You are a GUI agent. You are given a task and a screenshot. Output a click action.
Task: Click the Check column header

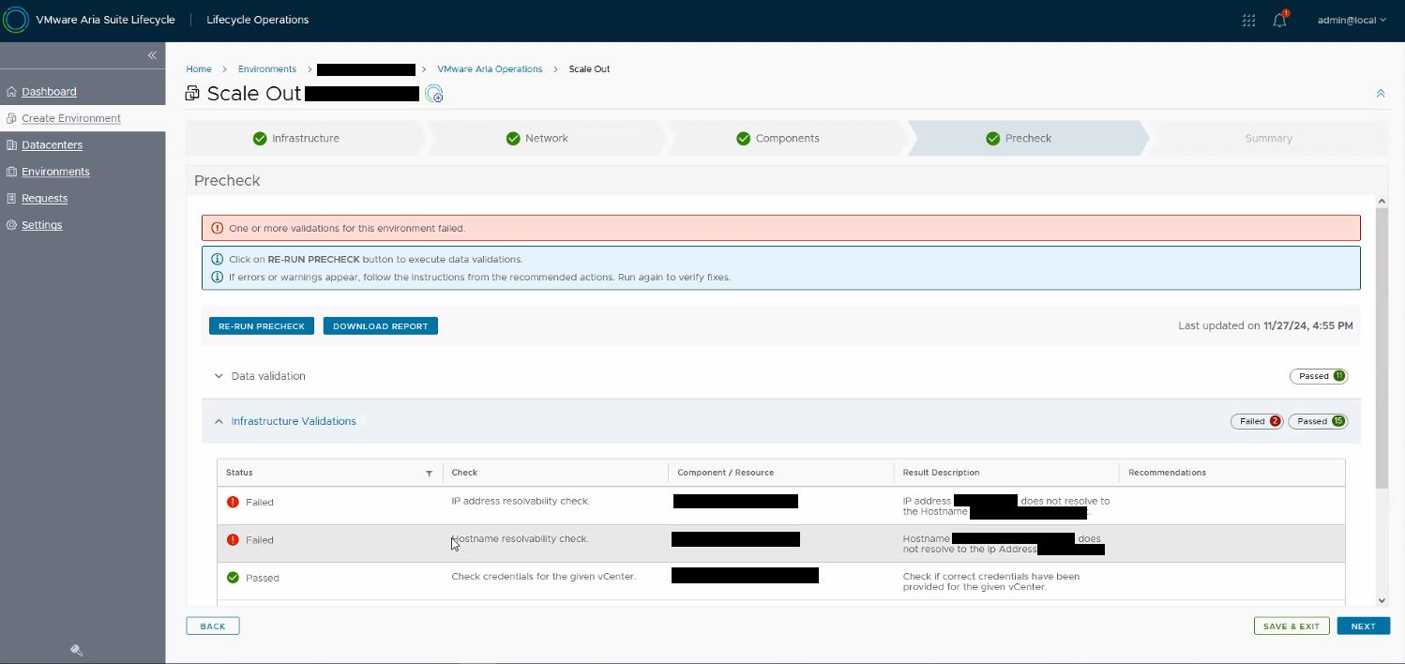[x=464, y=473]
